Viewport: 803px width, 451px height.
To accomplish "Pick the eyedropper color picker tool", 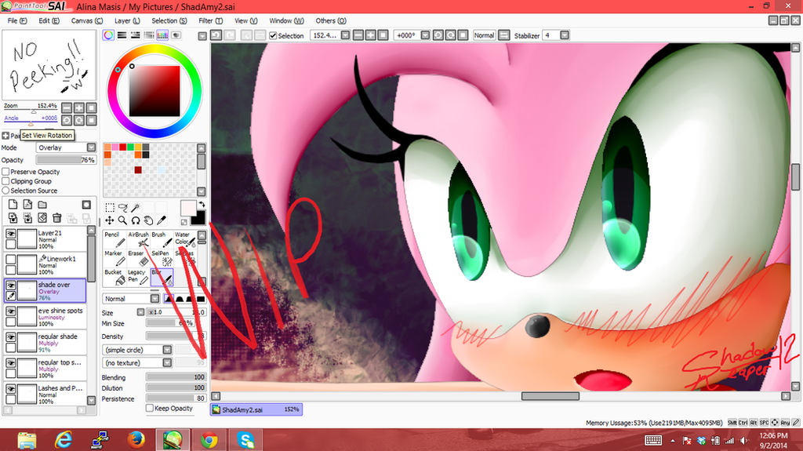I will coord(162,220).
